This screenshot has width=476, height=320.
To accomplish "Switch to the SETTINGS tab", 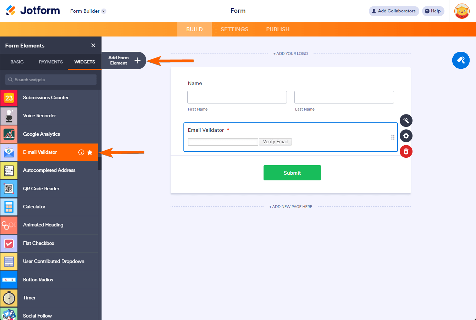I will (234, 29).
